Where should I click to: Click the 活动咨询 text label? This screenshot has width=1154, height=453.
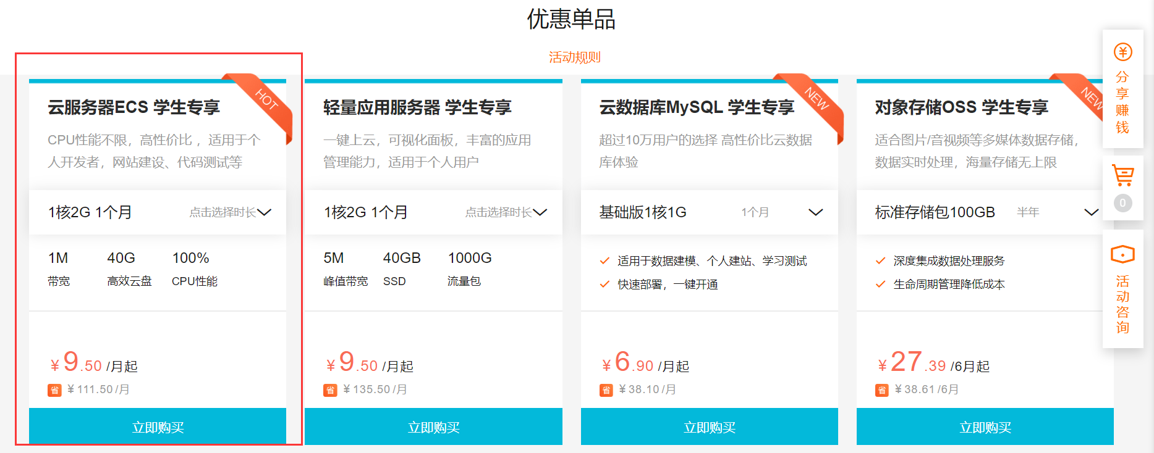[x=1122, y=304]
